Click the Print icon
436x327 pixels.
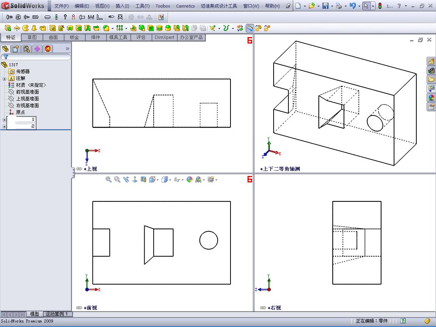pos(339,6)
